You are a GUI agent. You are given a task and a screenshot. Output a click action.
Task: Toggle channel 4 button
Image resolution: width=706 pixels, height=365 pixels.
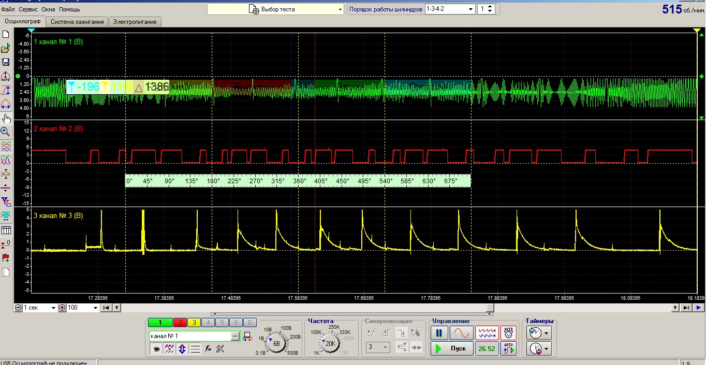[208, 323]
